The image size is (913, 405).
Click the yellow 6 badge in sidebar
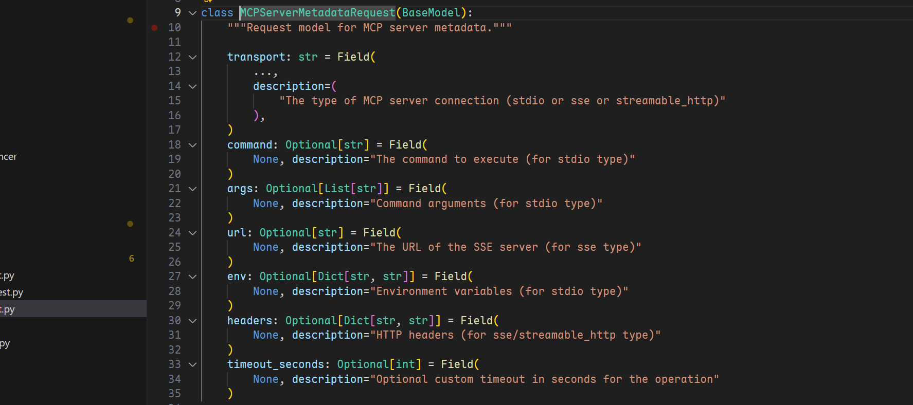(x=132, y=259)
